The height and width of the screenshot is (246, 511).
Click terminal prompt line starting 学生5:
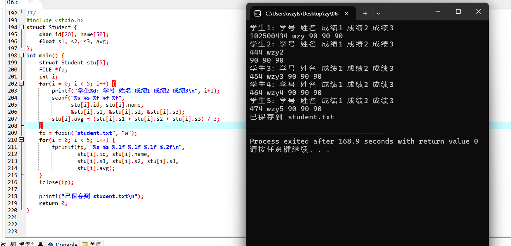coord(321,101)
